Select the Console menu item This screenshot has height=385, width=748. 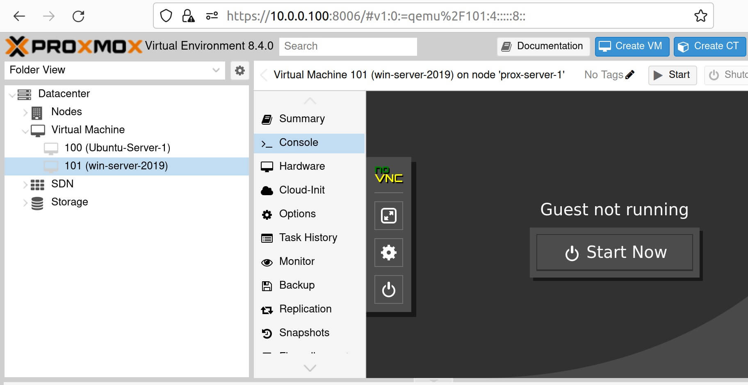click(309, 143)
